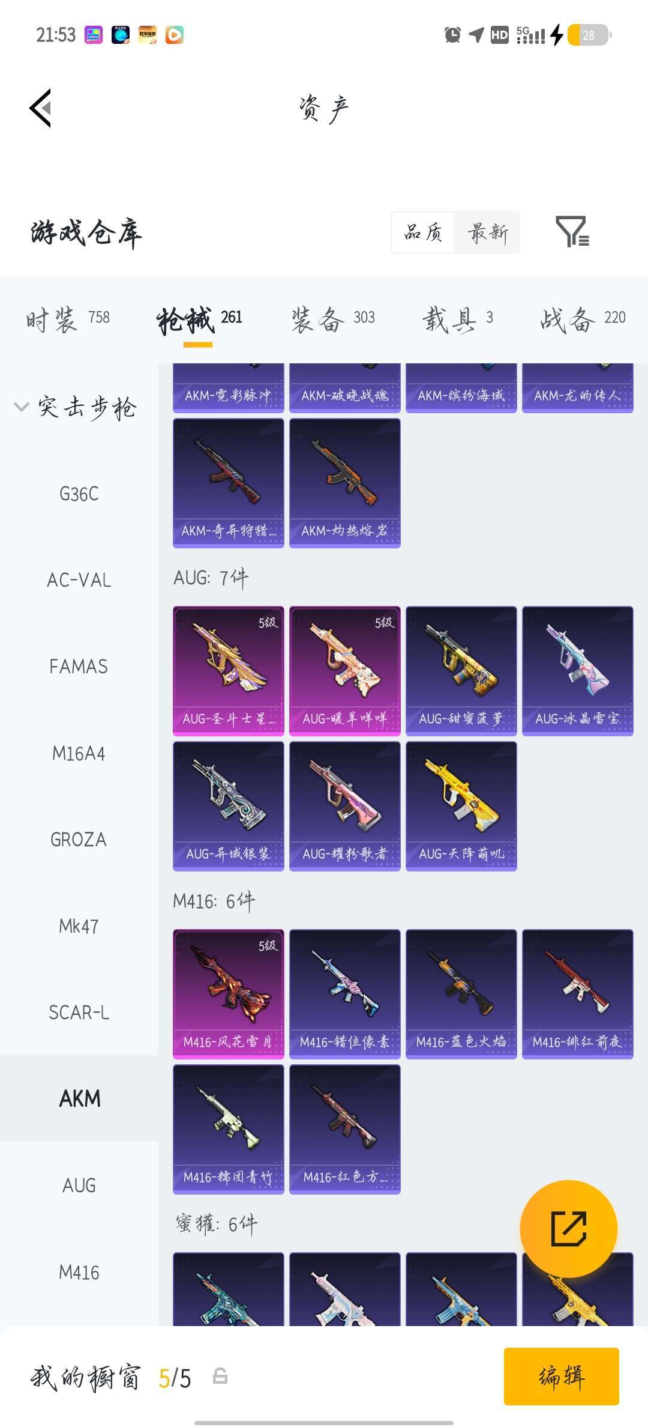Tap the back arrow icon
Screen dimensions: 648x1427
coord(40,108)
